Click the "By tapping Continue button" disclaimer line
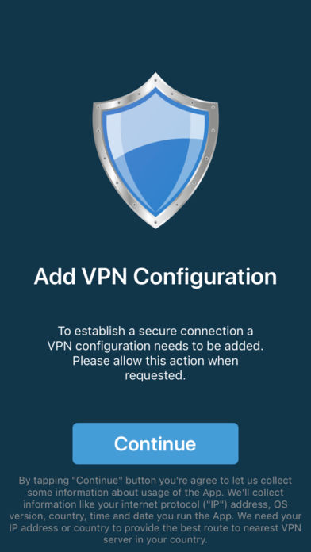This screenshot has height=552, width=311. tap(155, 480)
